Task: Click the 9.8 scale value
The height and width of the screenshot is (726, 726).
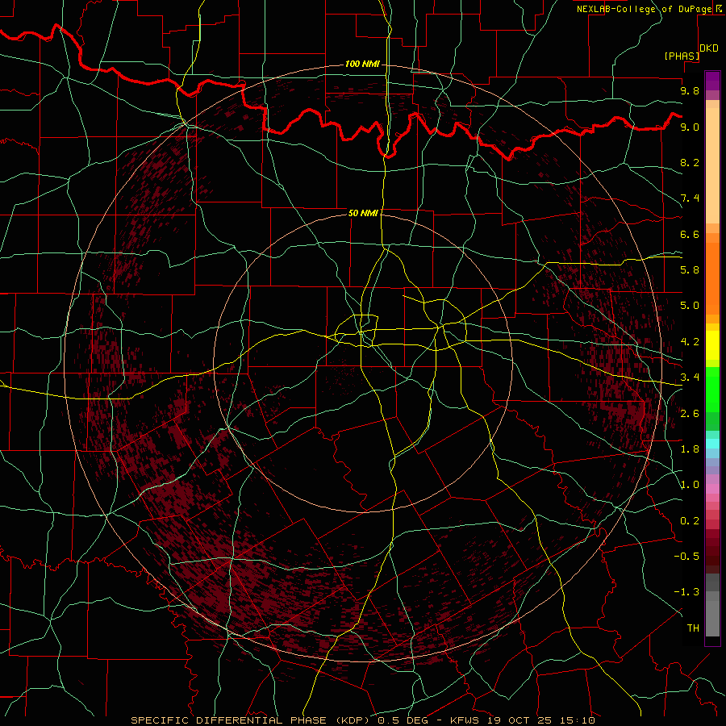Action: pyautogui.click(x=690, y=90)
